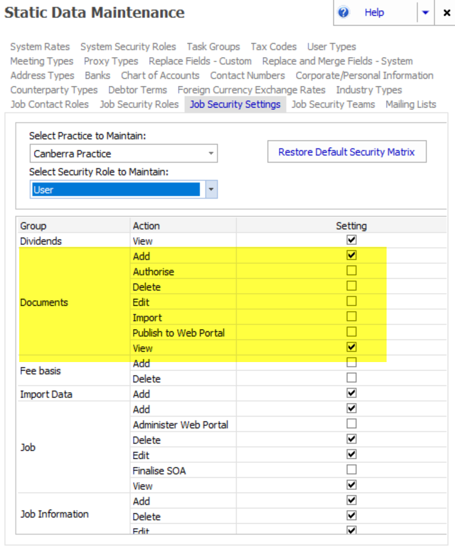The width and height of the screenshot is (455, 547).
Task: Enable the Fee basis Delete checkbox
Action: (x=352, y=378)
